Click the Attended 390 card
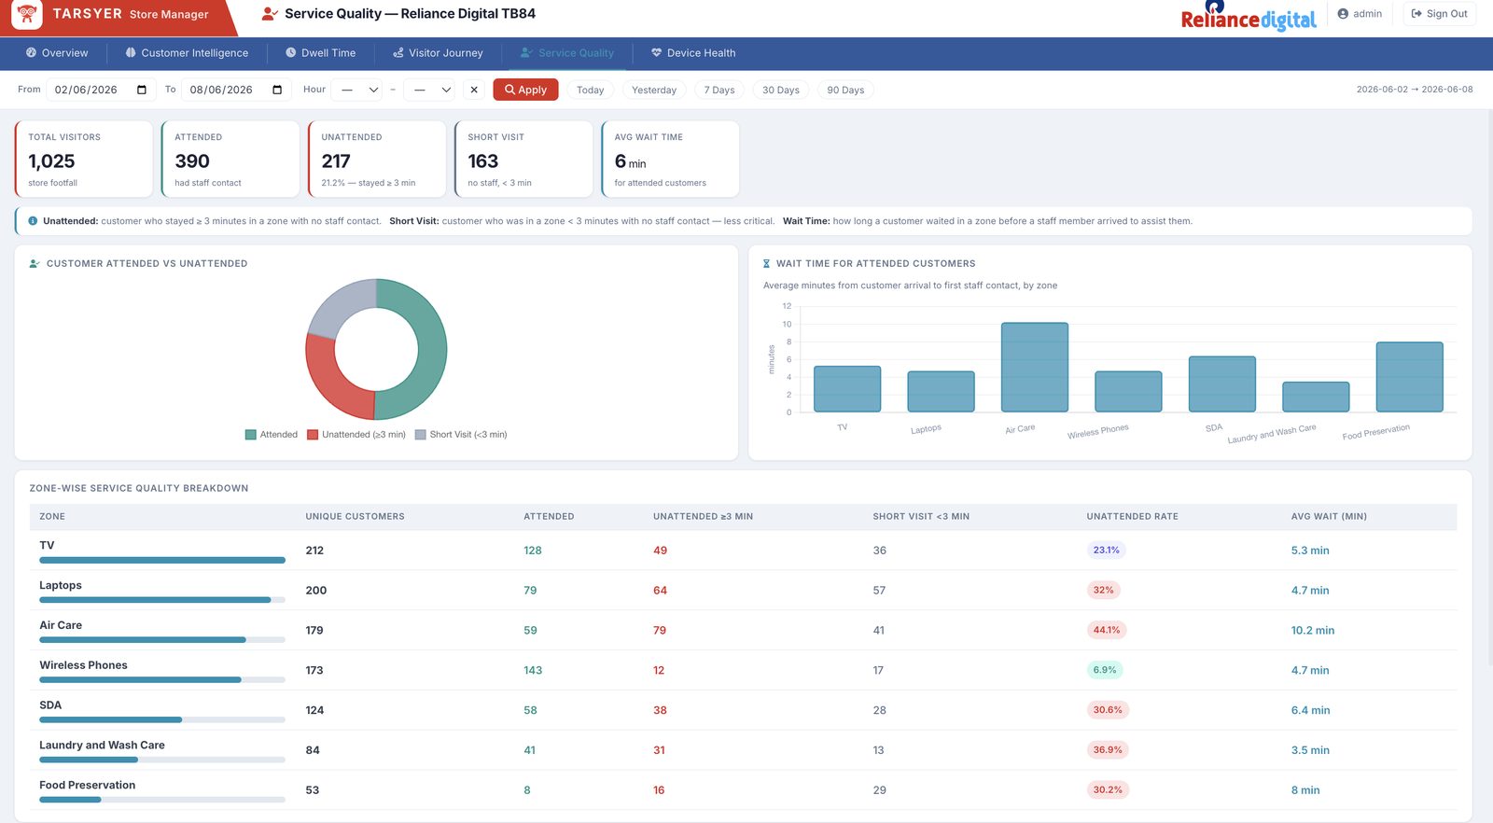The width and height of the screenshot is (1493, 823). [230, 159]
